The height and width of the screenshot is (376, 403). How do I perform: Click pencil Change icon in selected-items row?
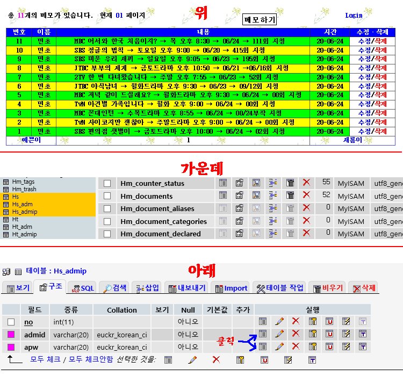click(x=192, y=360)
